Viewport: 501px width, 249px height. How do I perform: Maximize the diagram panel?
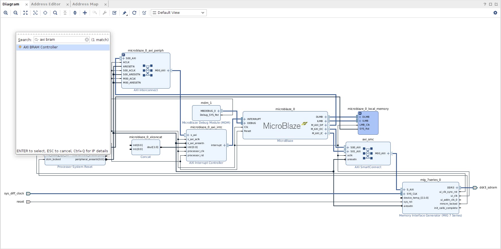(x=491, y=4)
